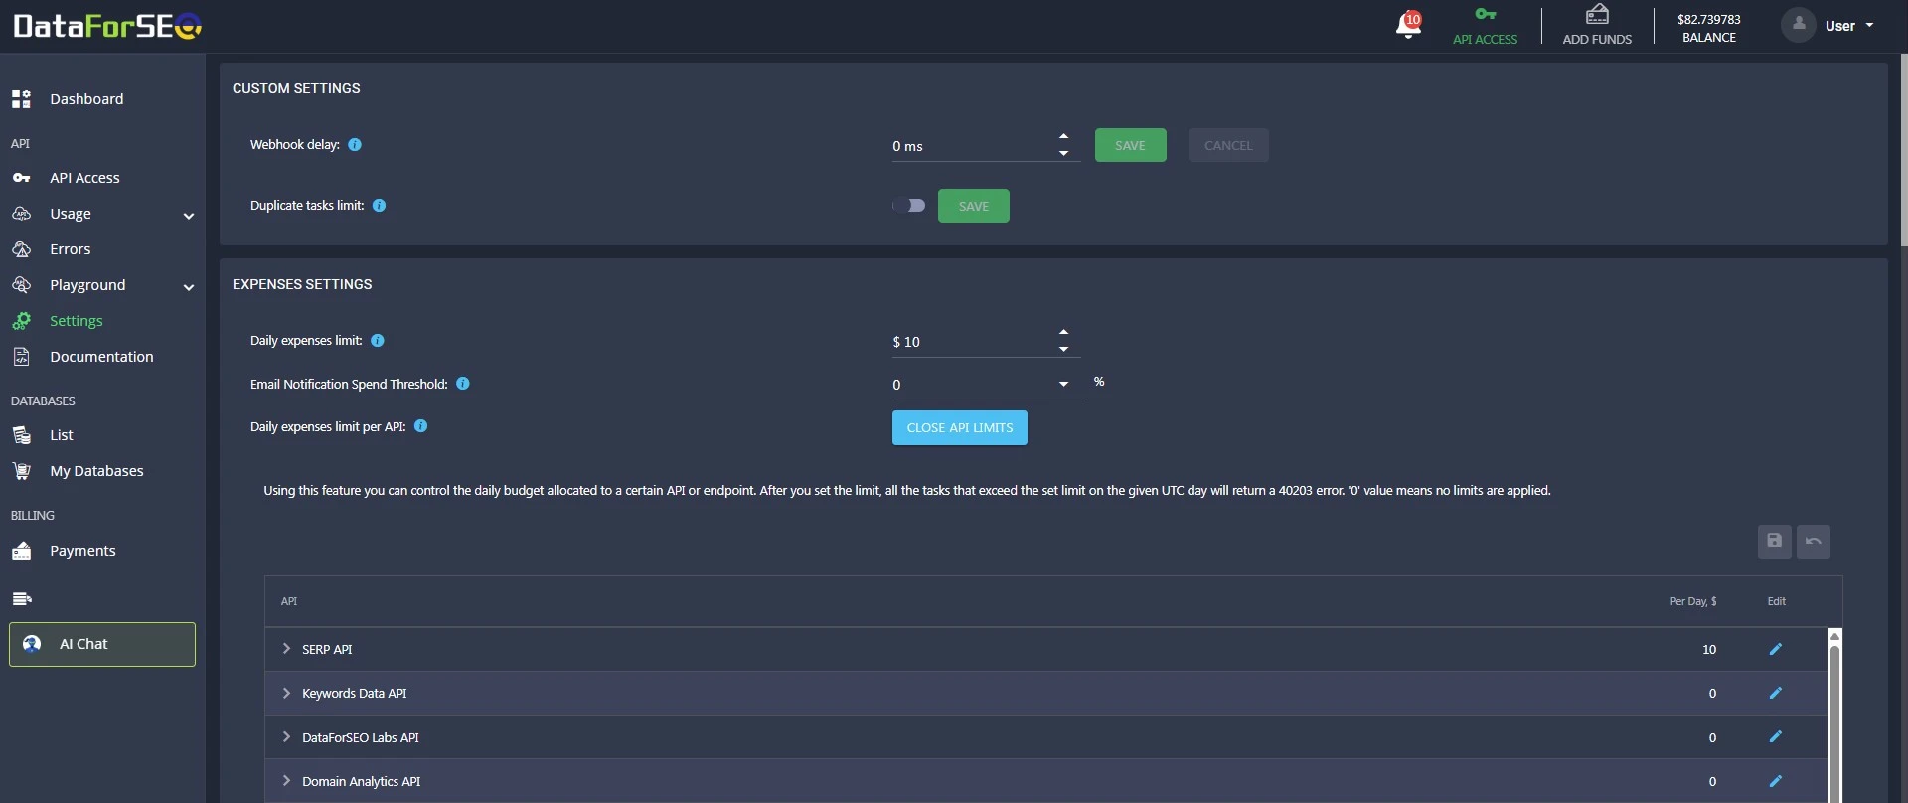1908x803 pixels.
Task: Save the Webhook delay setting
Action: (x=1131, y=145)
